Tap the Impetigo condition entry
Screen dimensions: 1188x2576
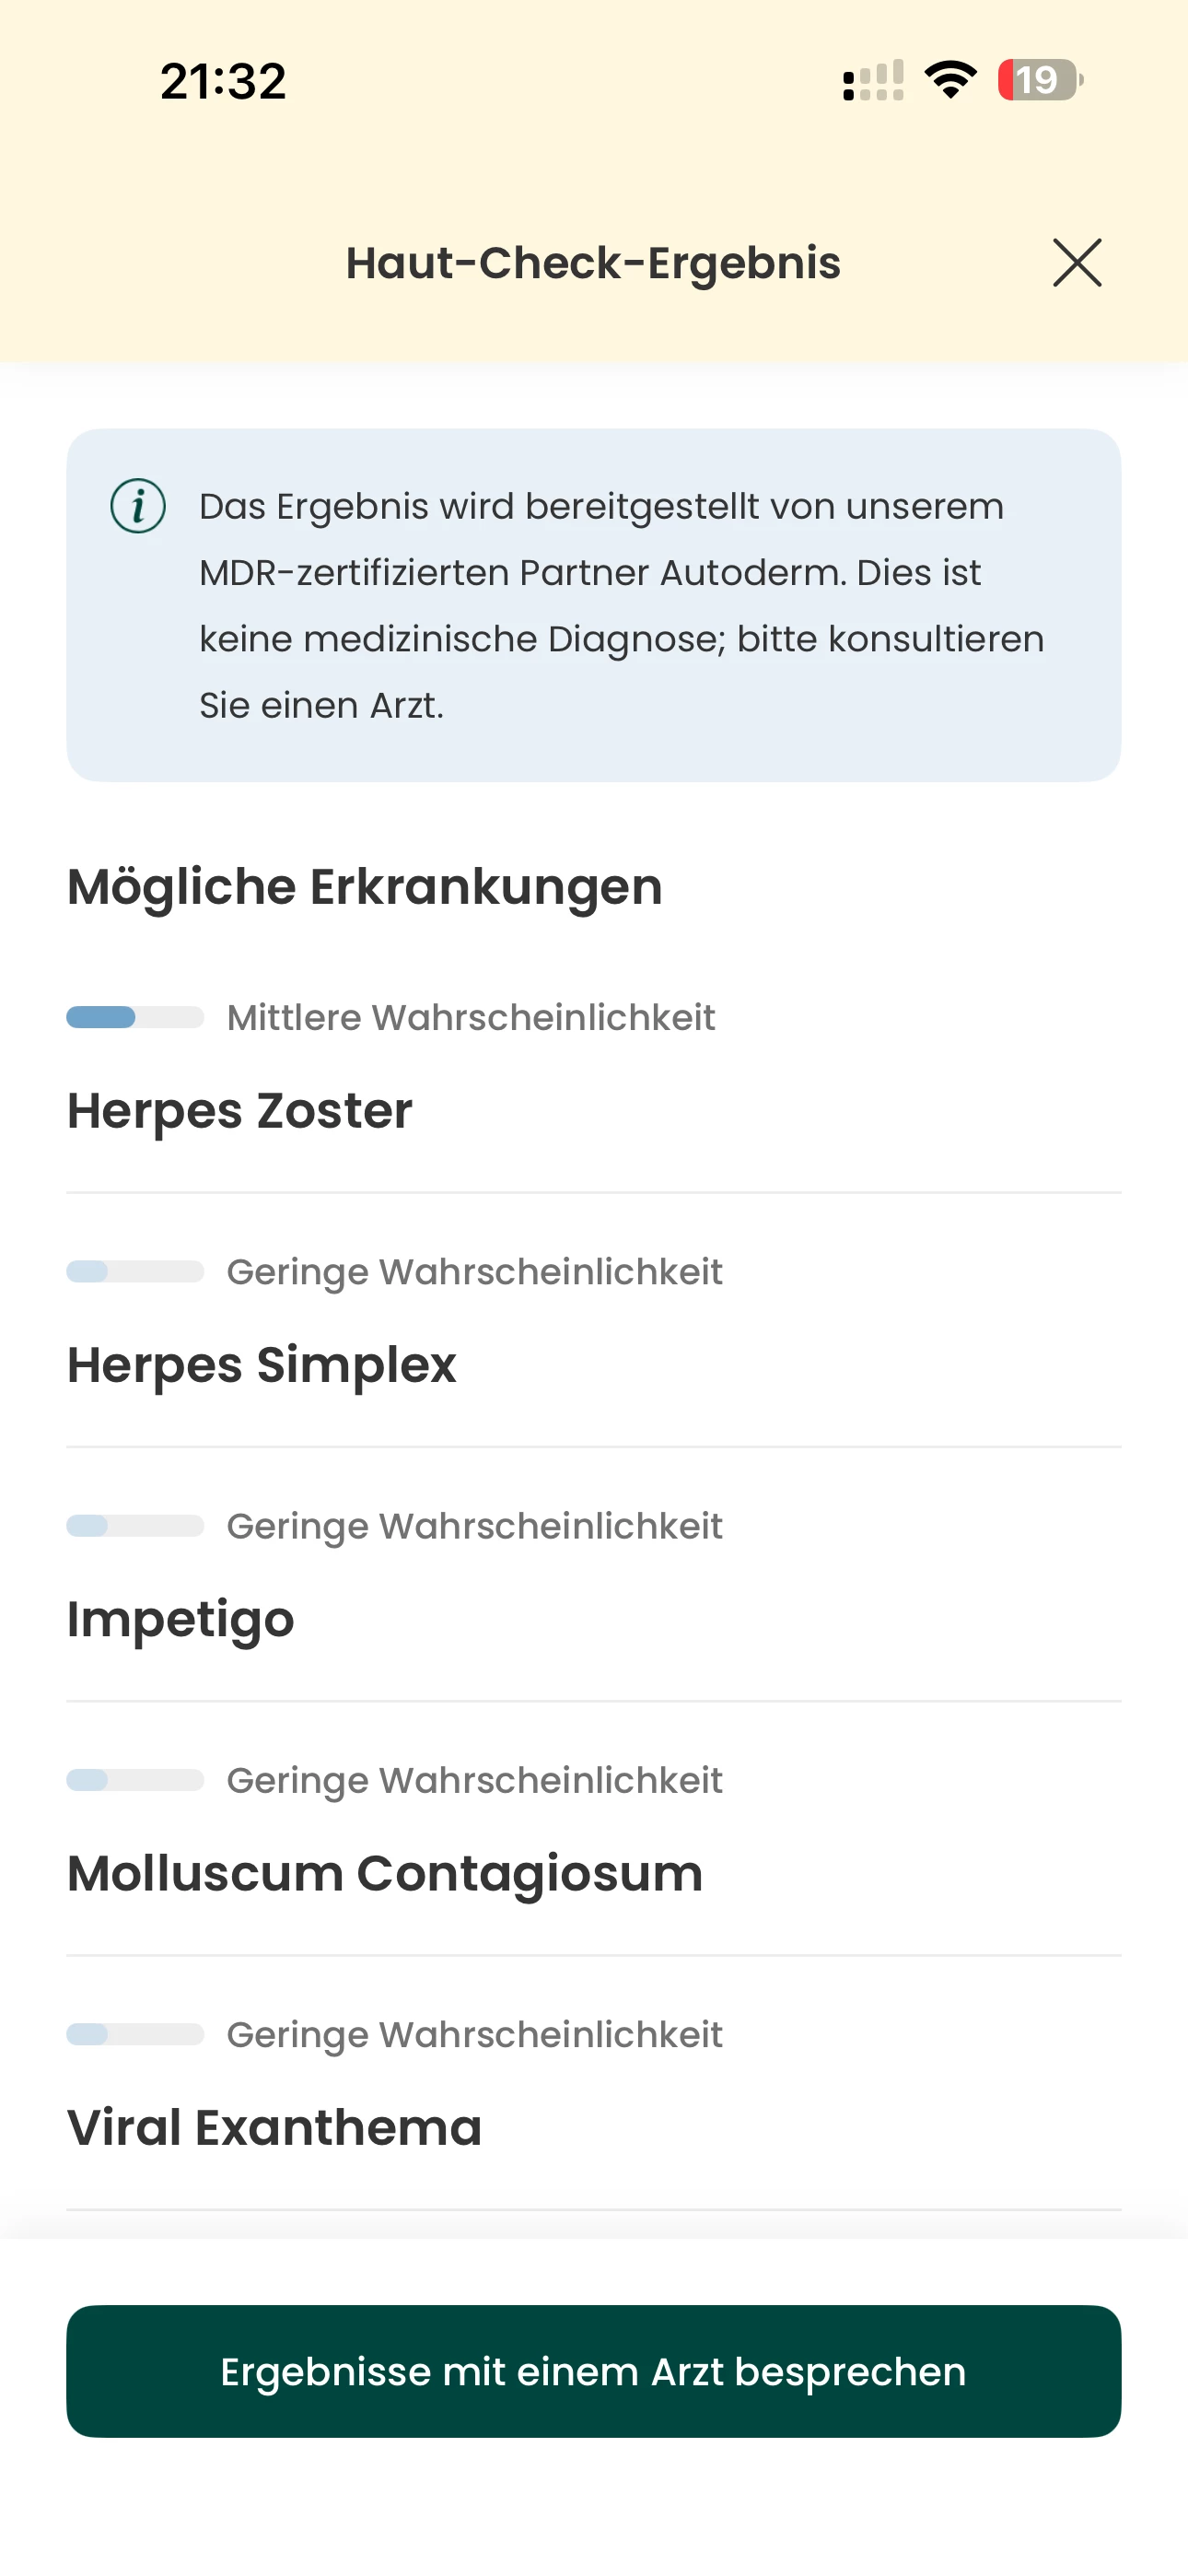tap(181, 1618)
